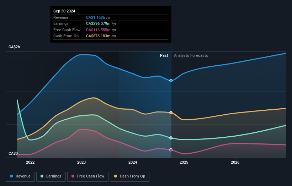Toggle the Revenue legend button
292x186 pixels.
20,176
